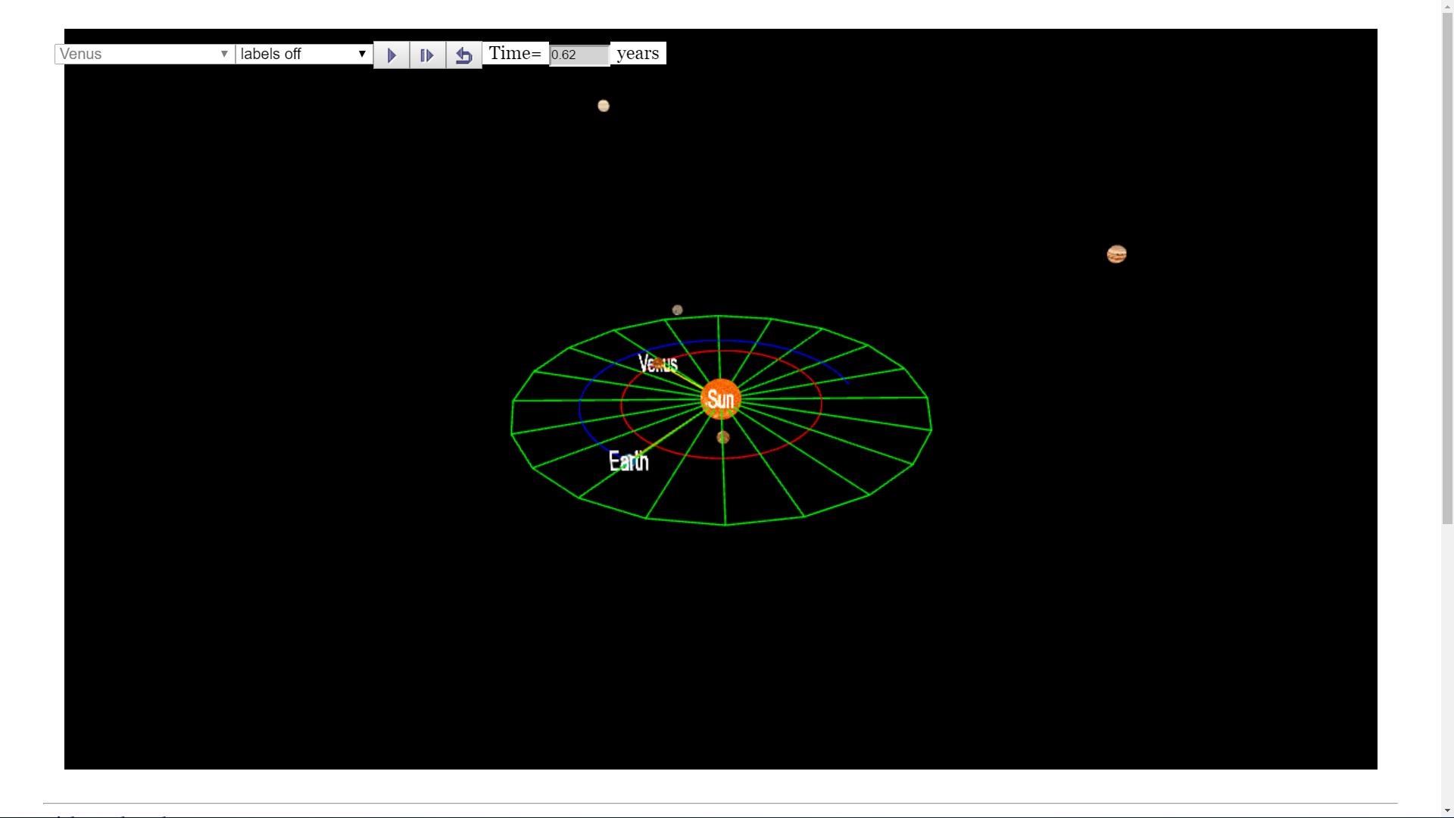This screenshot has height=818, width=1454.
Task: Reset the simulation with the undo arrow
Action: point(464,55)
